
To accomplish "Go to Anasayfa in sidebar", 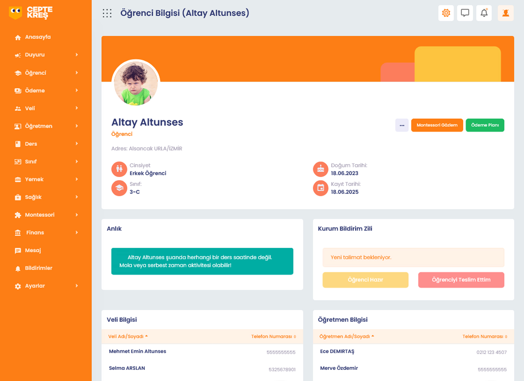I will 38,37.
